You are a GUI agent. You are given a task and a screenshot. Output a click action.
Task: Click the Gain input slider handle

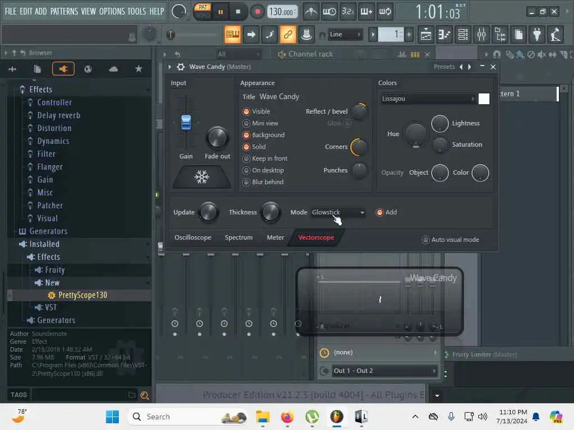point(186,123)
